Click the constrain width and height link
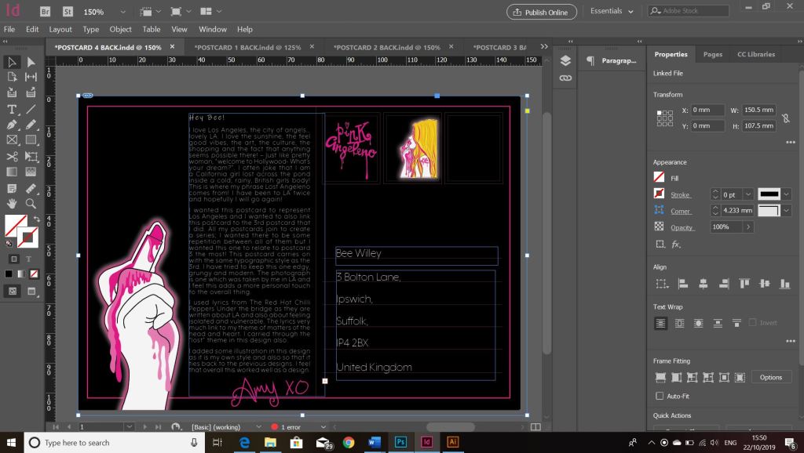 point(784,118)
